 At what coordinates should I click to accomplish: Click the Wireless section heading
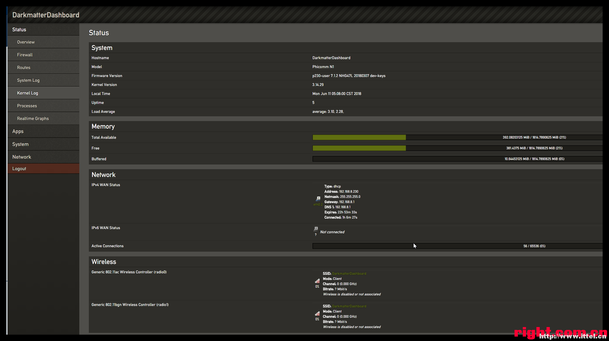(x=104, y=262)
